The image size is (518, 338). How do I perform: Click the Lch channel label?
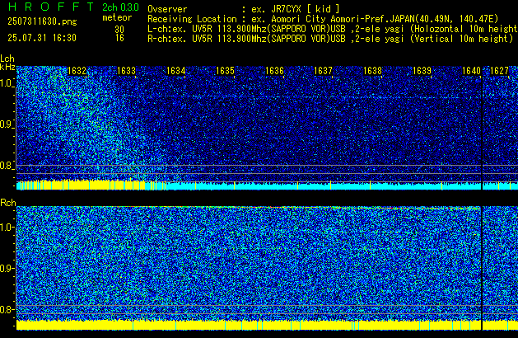coord(7,59)
